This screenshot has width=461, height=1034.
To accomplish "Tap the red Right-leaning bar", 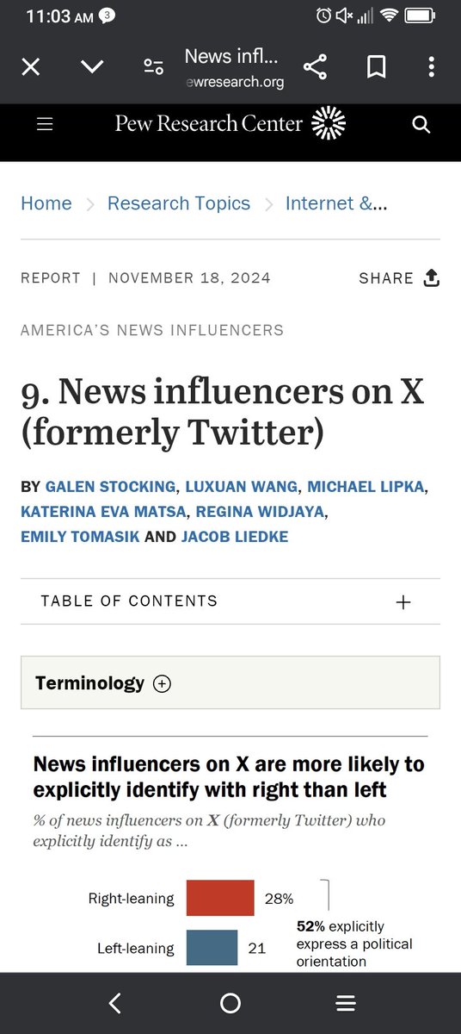I will point(220,898).
